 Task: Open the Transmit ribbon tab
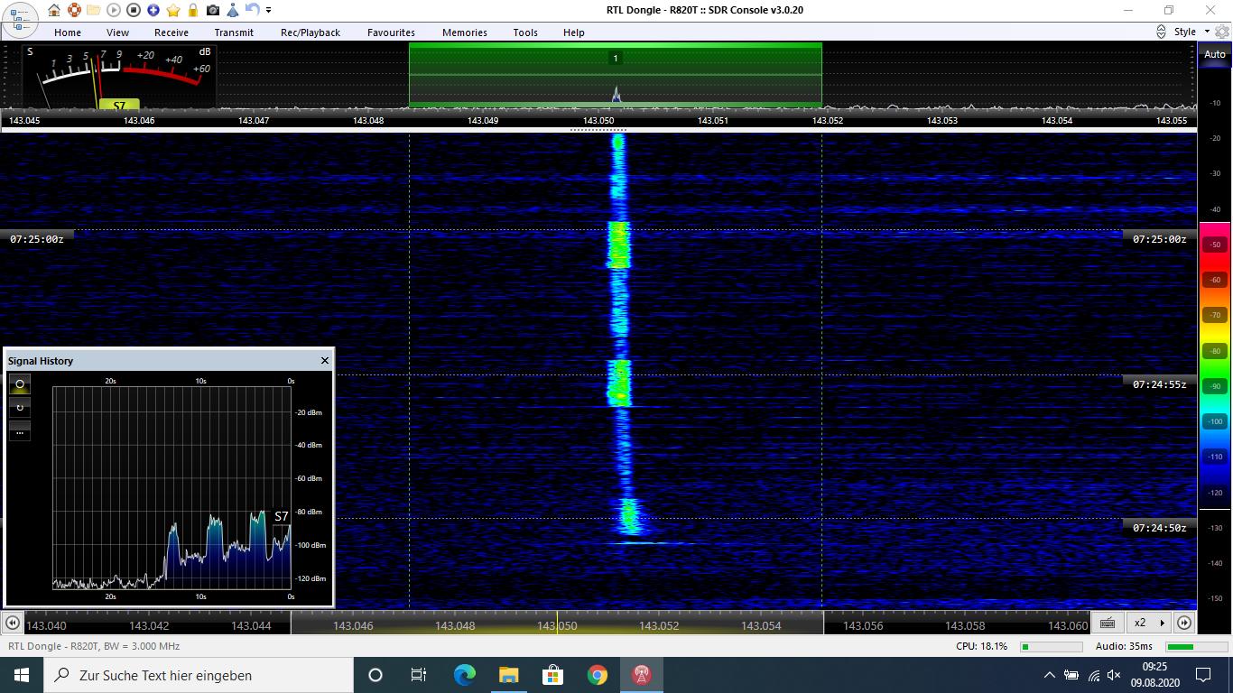235,32
